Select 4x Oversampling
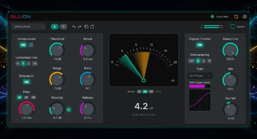This screenshot has width=257, height=139. pyautogui.click(x=204, y=61)
